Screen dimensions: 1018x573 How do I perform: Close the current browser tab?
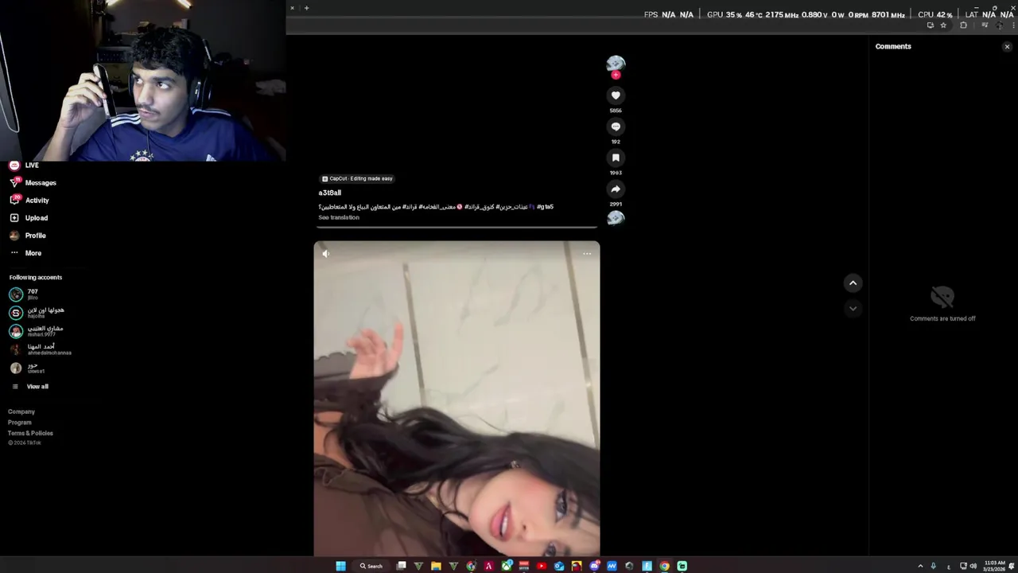(x=292, y=8)
